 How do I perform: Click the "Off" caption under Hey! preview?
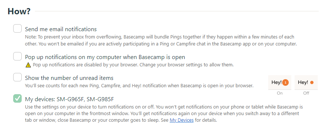306,93
